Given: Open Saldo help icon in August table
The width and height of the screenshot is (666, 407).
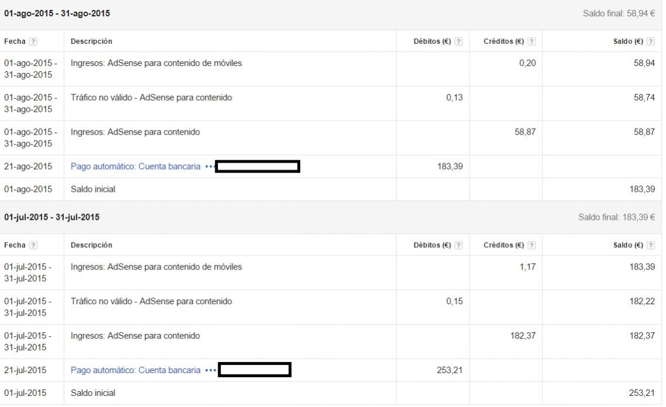Looking at the screenshot, I should 651,42.
